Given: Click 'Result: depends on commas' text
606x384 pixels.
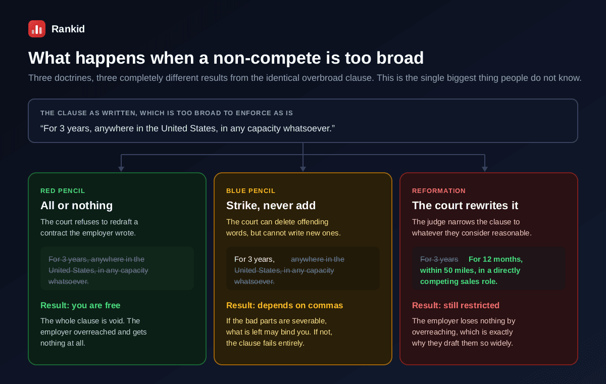Looking at the screenshot, I should point(284,306).
